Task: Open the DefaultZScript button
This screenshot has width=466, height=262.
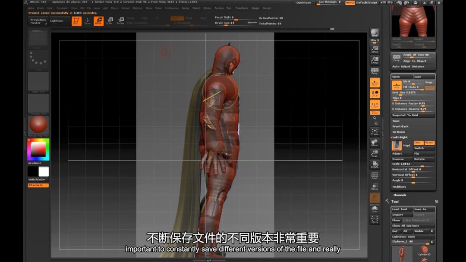Action: tap(367, 3)
